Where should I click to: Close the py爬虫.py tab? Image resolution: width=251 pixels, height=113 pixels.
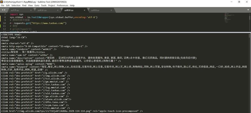pyautogui.click(x=112, y=10)
